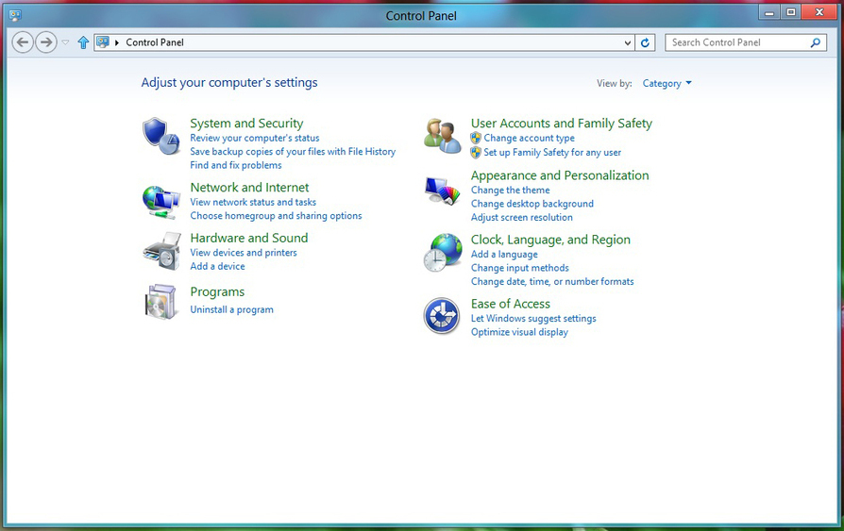This screenshot has height=531, width=844.
Task: Click the Change account type link
Action: click(529, 139)
